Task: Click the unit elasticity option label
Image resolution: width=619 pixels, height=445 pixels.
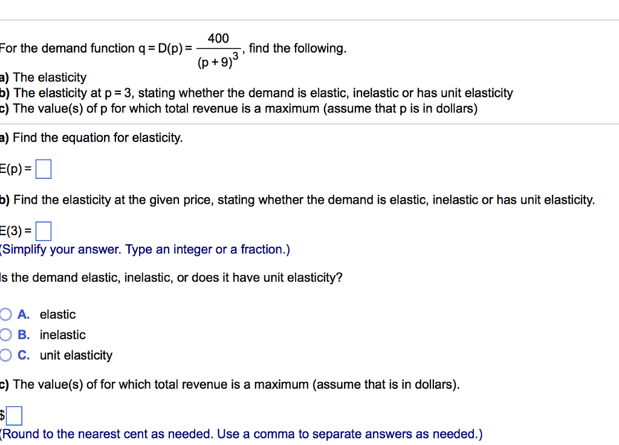Action: 76,356
